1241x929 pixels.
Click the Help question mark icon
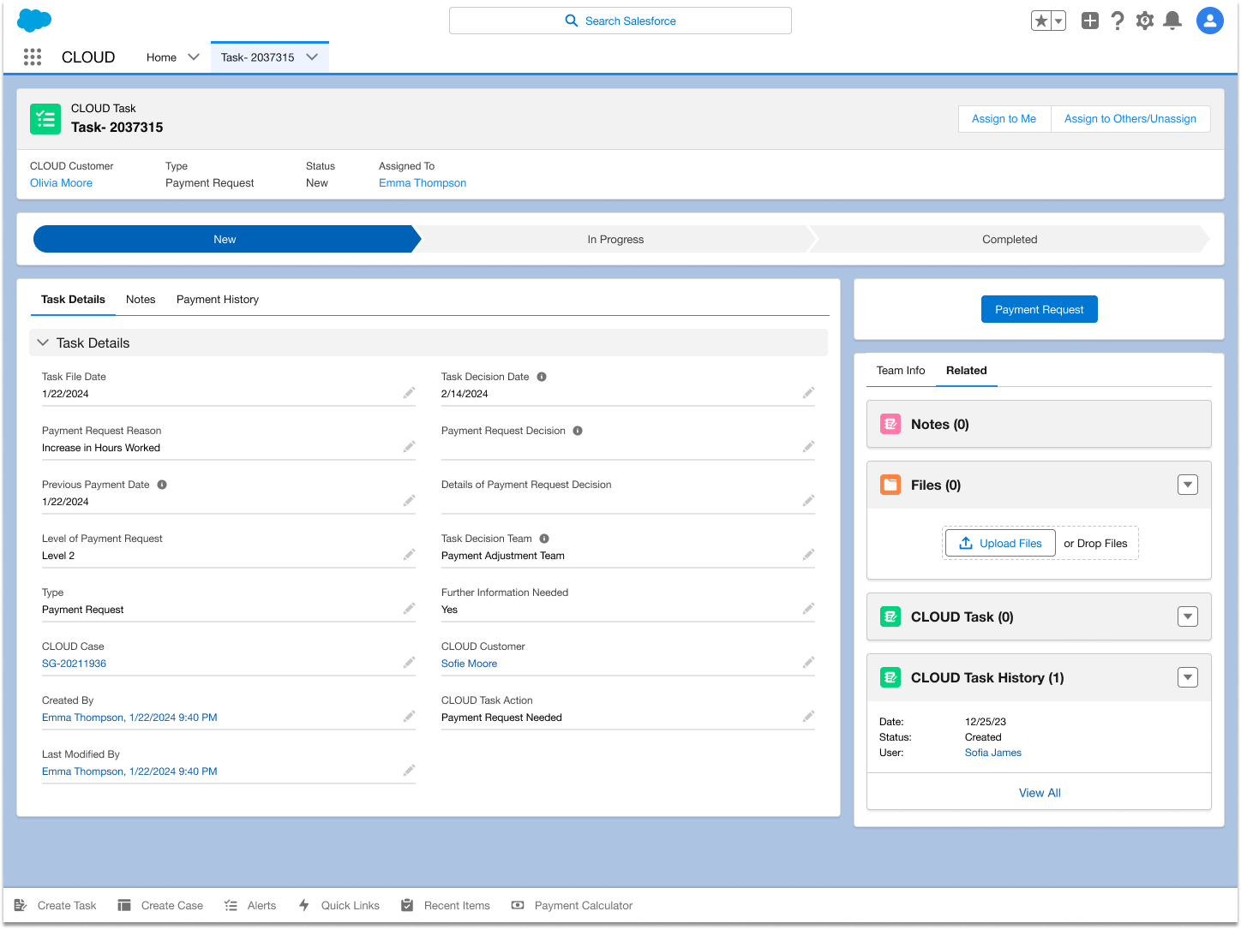(1117, 21)
